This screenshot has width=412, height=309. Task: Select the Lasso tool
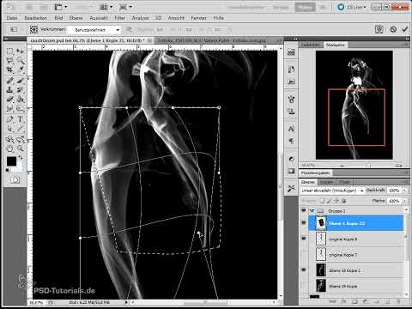[x=10, y=60]
